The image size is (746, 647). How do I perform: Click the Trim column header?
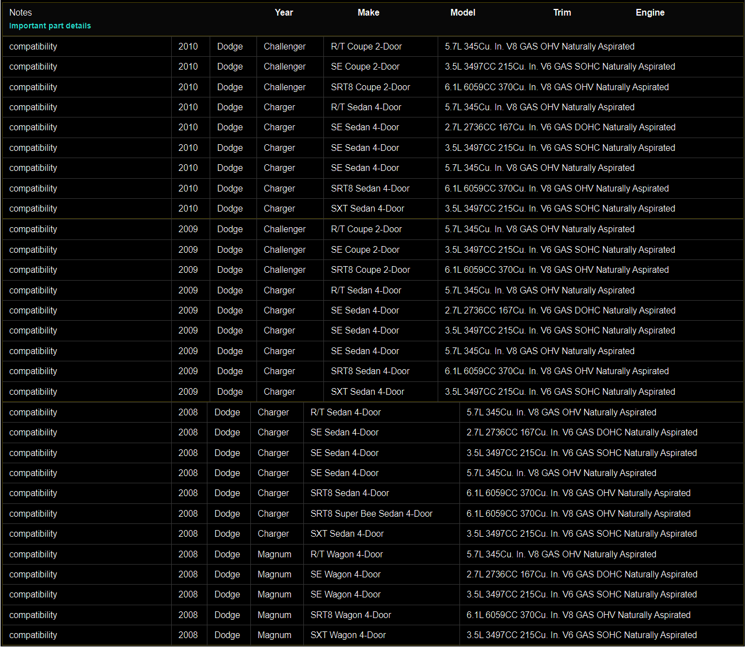tap(561, 12)
